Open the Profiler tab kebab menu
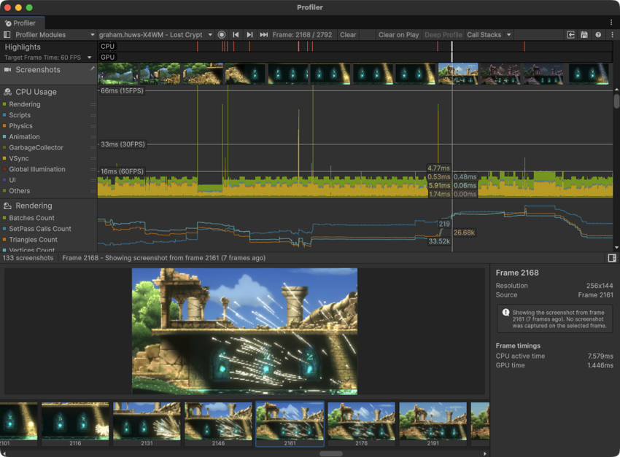 coord(611,23)
